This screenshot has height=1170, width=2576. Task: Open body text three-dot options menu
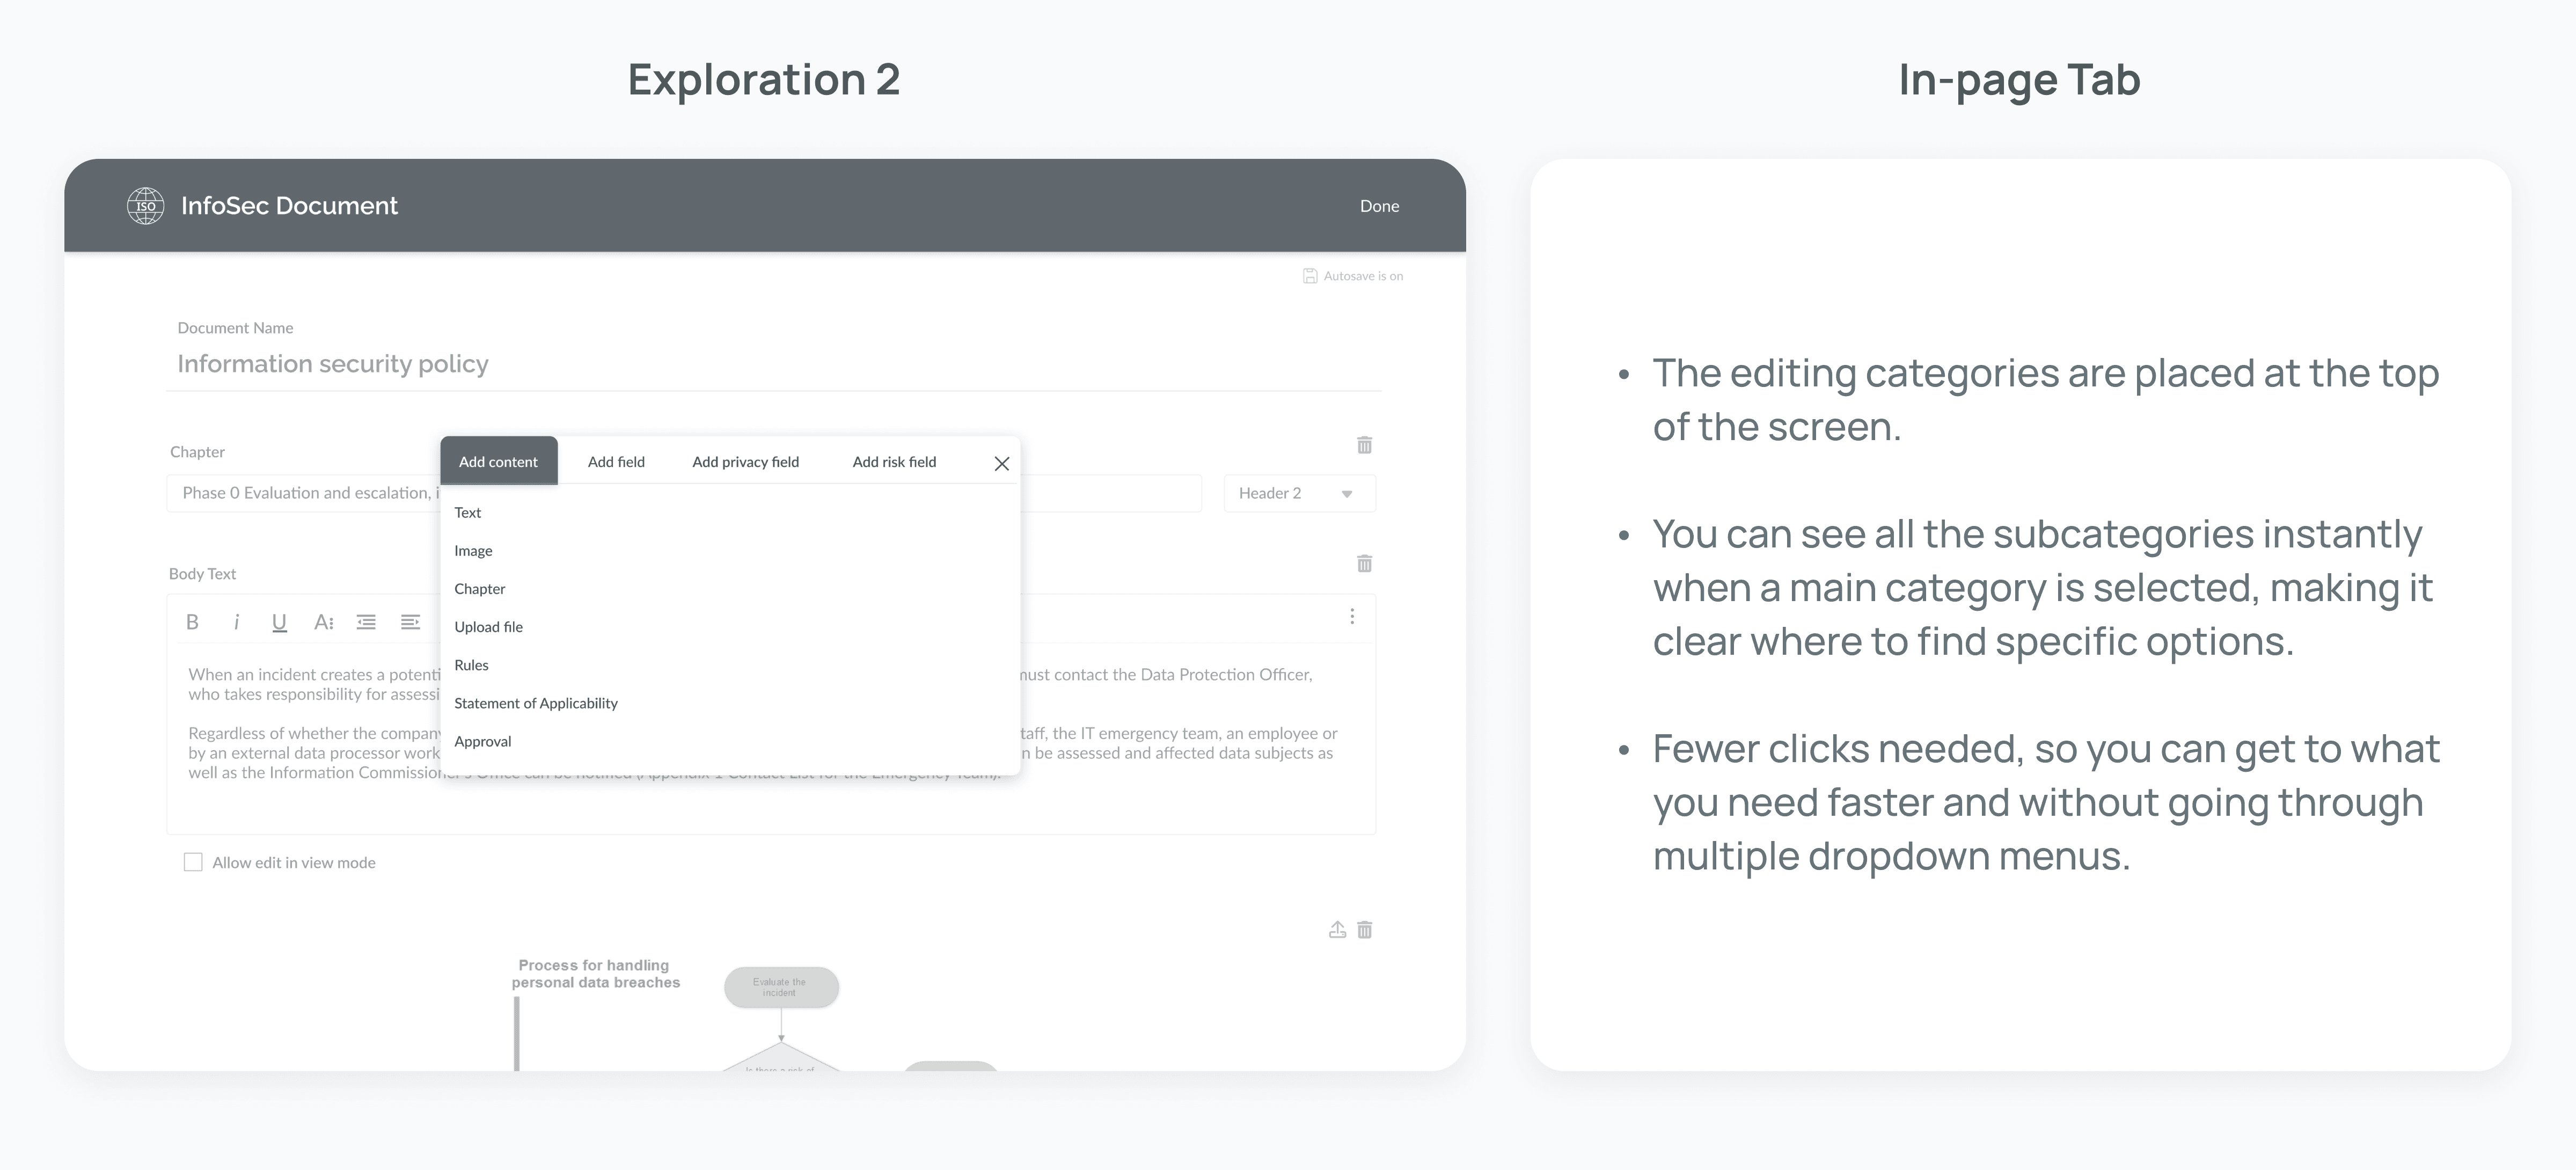(1352, 617)
